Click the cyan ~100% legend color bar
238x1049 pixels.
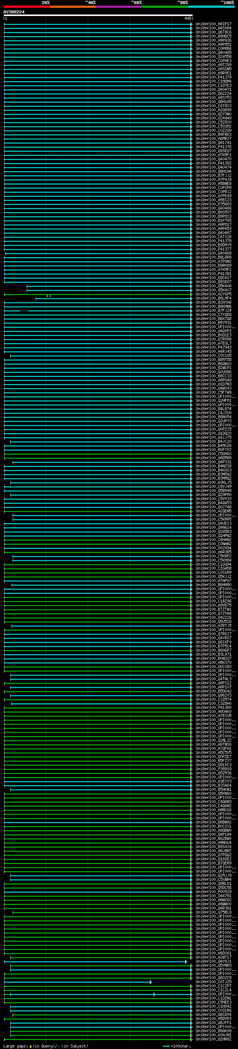click(211, 7)
